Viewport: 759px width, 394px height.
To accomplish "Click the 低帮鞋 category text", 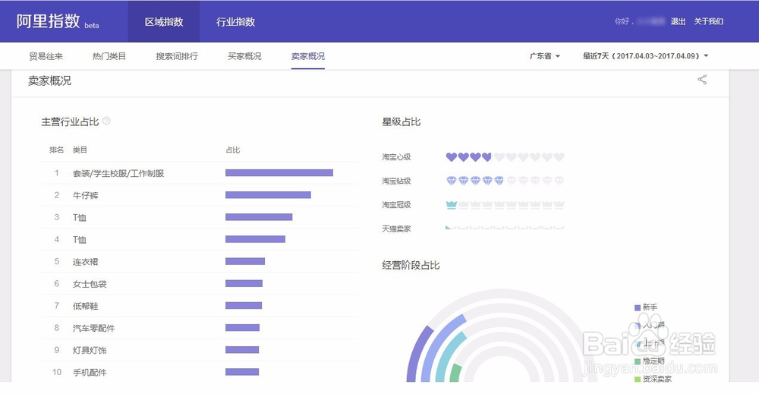I will coord(86,307).
